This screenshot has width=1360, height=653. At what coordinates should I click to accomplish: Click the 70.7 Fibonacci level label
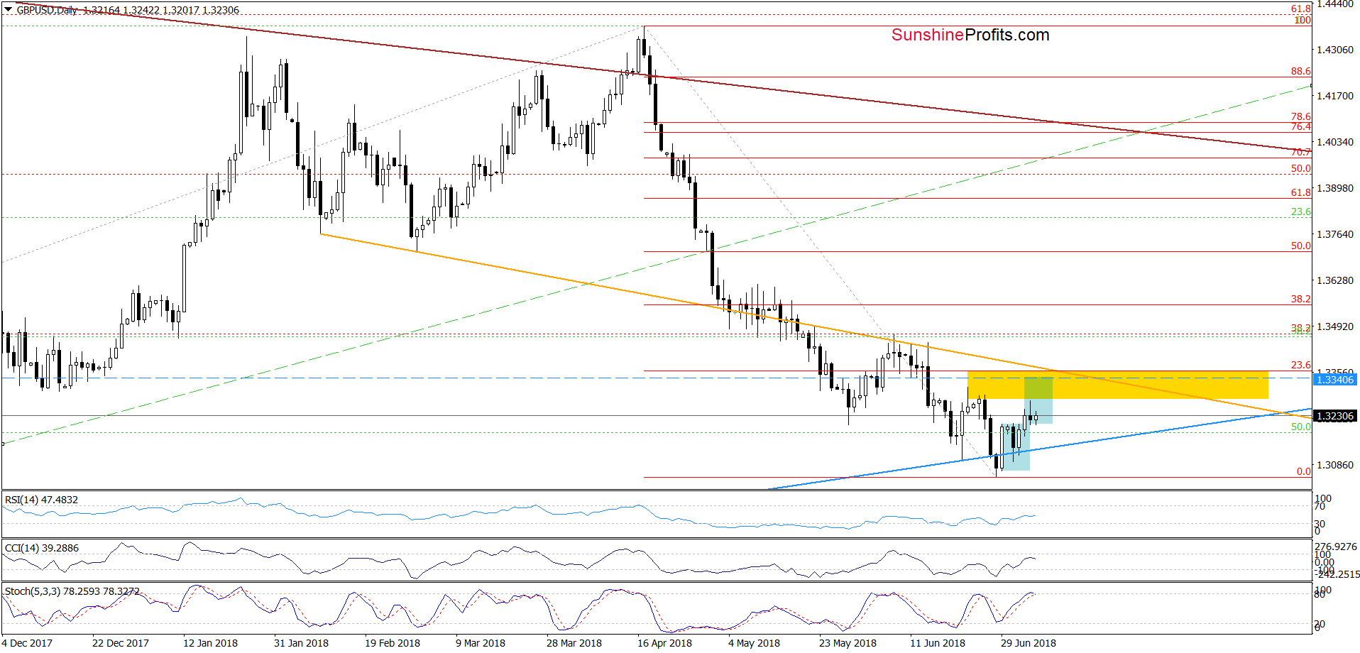coord(1300,153)
